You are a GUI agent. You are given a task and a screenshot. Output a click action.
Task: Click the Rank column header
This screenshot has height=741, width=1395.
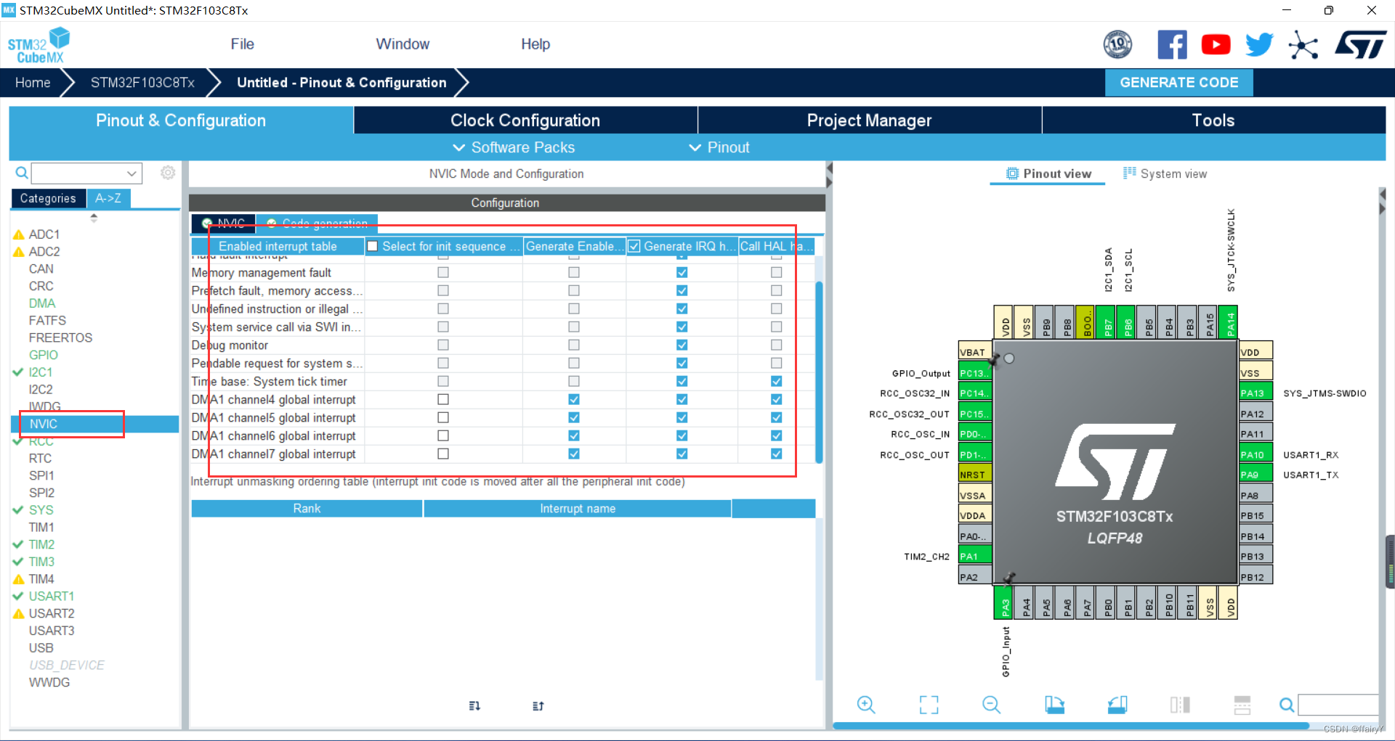pyautogui.click(x=307, y=509)
